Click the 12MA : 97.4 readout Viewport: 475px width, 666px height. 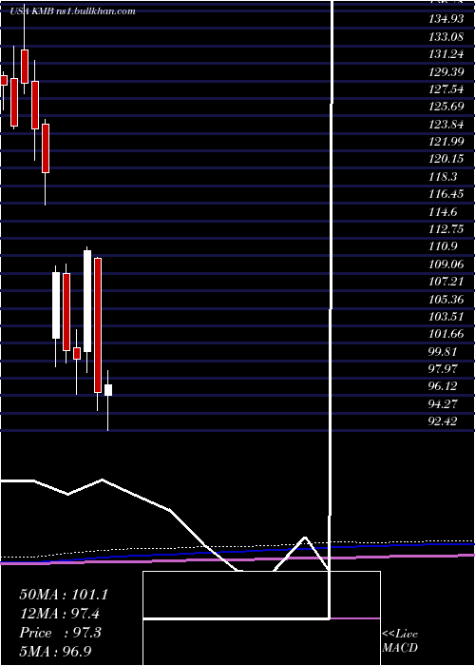62,614
